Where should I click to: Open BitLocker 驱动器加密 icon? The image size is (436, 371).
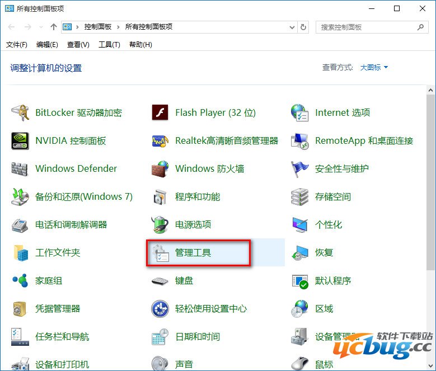coord(20,112)
